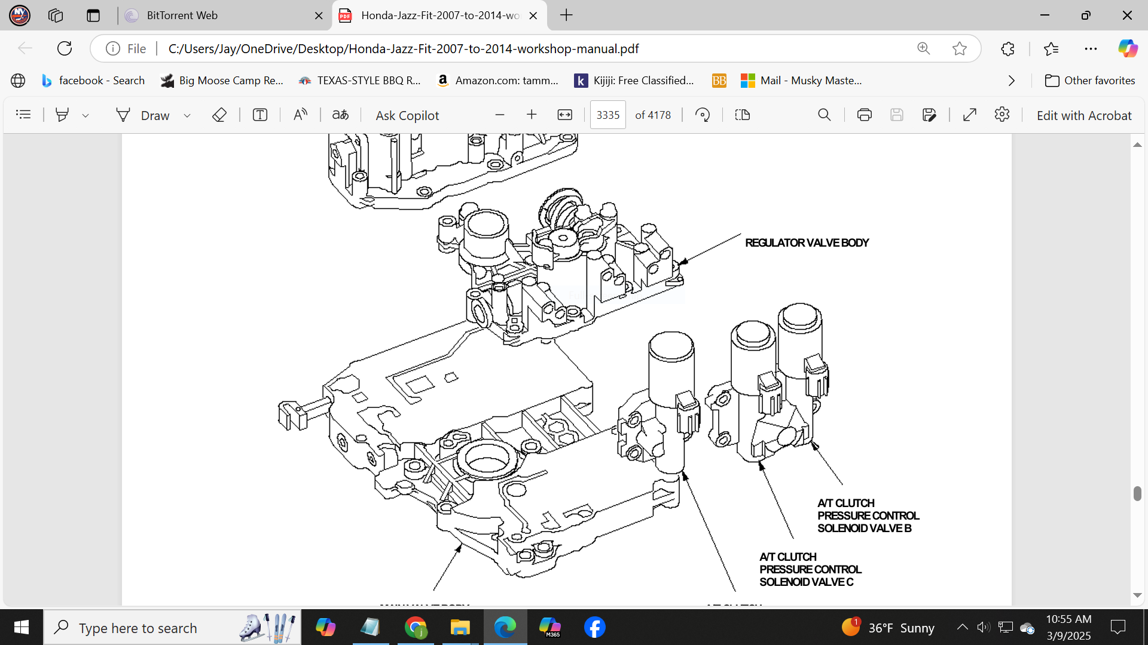Open PDF viewer settings gear
The height and width of the screenshot is (645, 1148).
(1002, 115)
